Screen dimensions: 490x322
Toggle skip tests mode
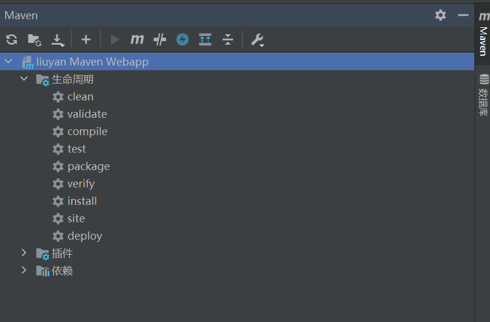click(x=160, y=39)
